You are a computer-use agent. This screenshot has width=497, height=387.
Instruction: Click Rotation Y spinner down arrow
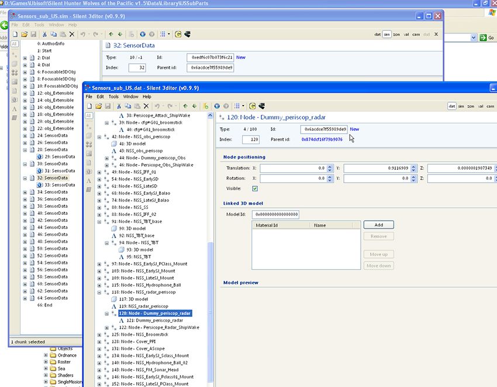click(413, 180)
